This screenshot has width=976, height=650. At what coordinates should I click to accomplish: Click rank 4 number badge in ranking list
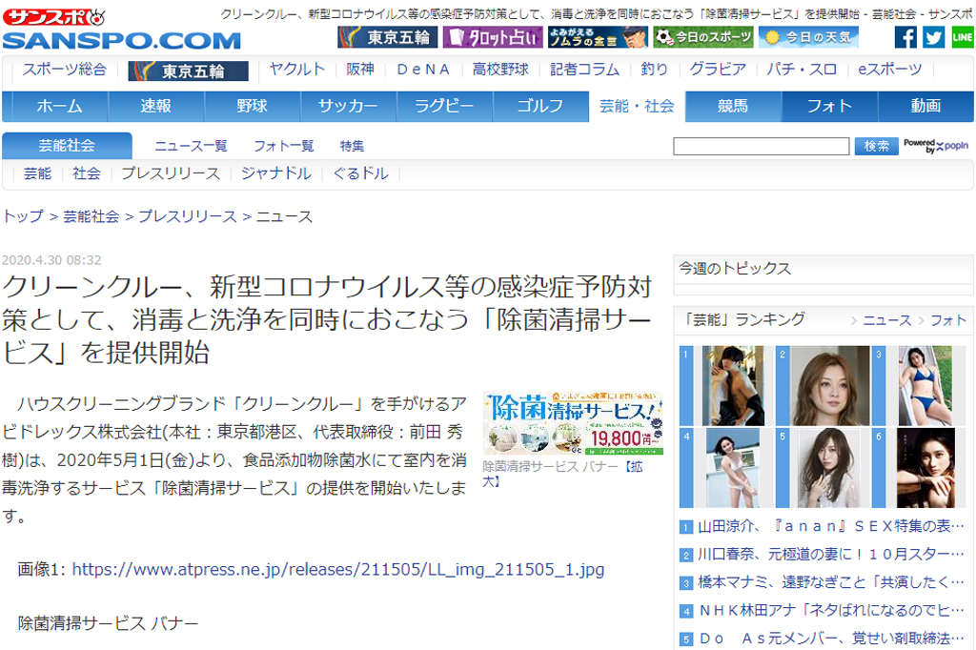tap(685, 611)
